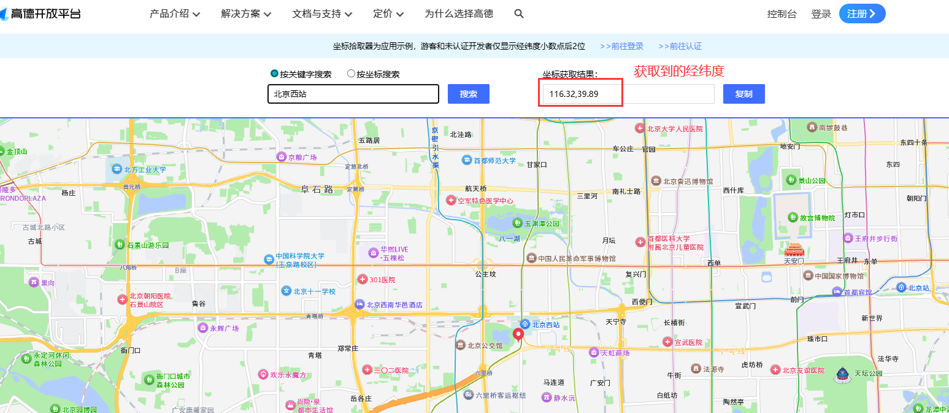Select 按坐标搜索 radio button
The width and height of the screenshot is (949, 413).
351,74
